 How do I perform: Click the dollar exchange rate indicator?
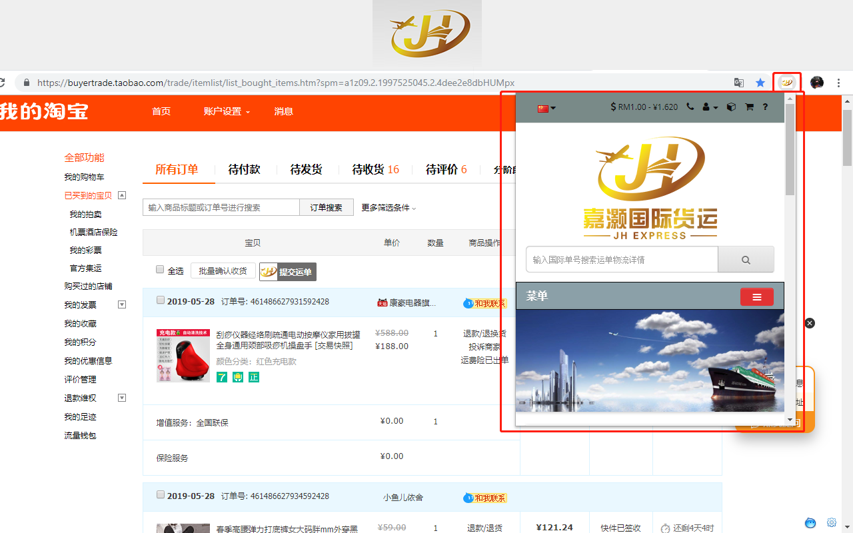[644, 107]
